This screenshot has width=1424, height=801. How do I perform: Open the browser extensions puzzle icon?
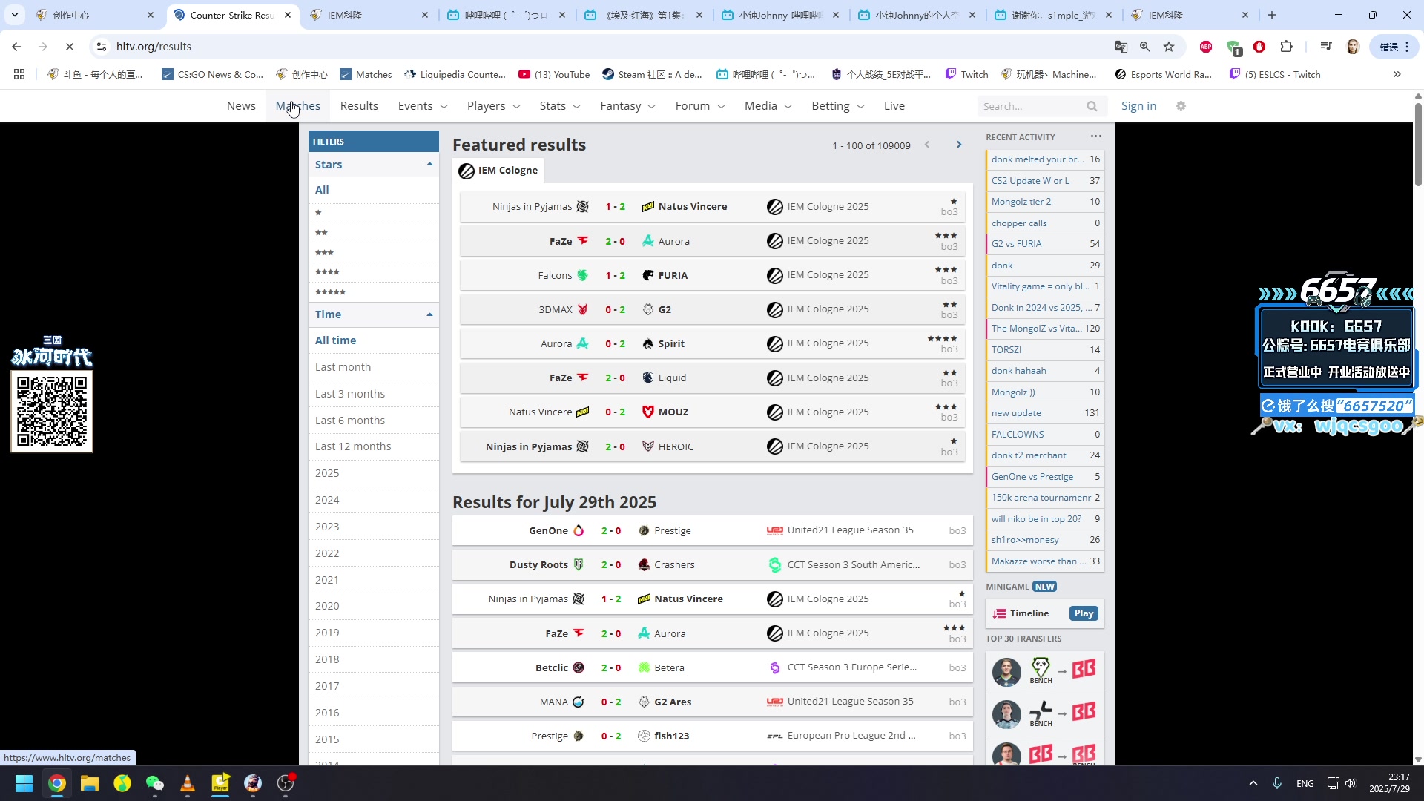point(1287,47)
